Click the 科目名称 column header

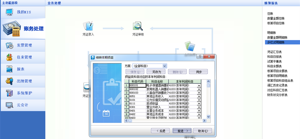pos(157,82)
